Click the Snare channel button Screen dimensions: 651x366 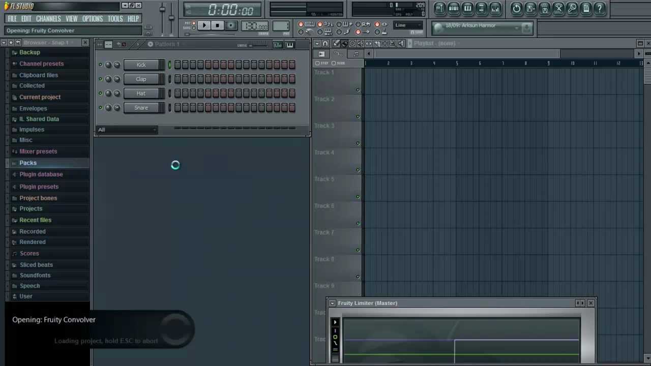[x=141, y=107]
